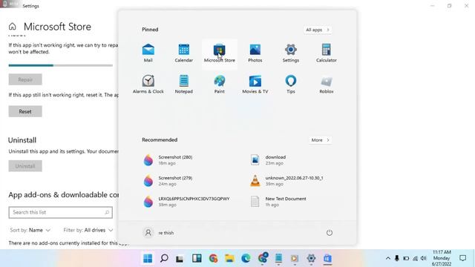Launch Roblox from pinned apps
Screen dimensions: 475x267
(x=327, y=84)
